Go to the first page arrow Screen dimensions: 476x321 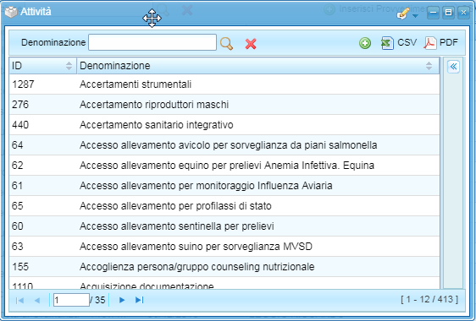tap(19, 301)
